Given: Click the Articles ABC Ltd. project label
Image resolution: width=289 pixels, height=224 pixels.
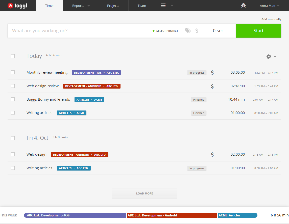Looking at the screenshot, I should click(x=74, y=168).
